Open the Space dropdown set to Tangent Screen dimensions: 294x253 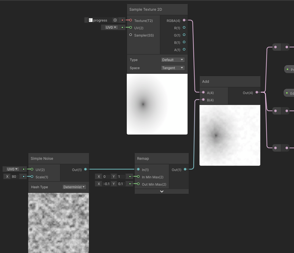(173, 68)
